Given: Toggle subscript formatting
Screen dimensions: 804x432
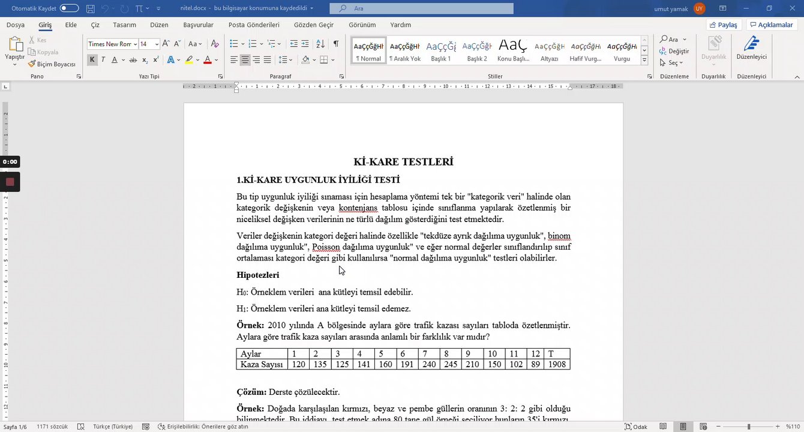Looking at the screenshot, I should [x=145, y=59].
